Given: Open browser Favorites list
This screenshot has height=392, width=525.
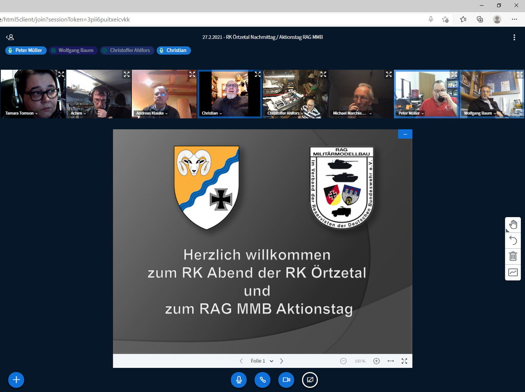Looking at the screenshot, I should coord(463,19).
